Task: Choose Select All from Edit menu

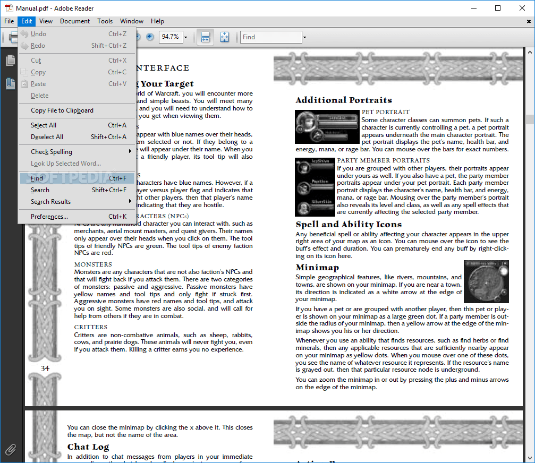Action: tap(77, 125)
